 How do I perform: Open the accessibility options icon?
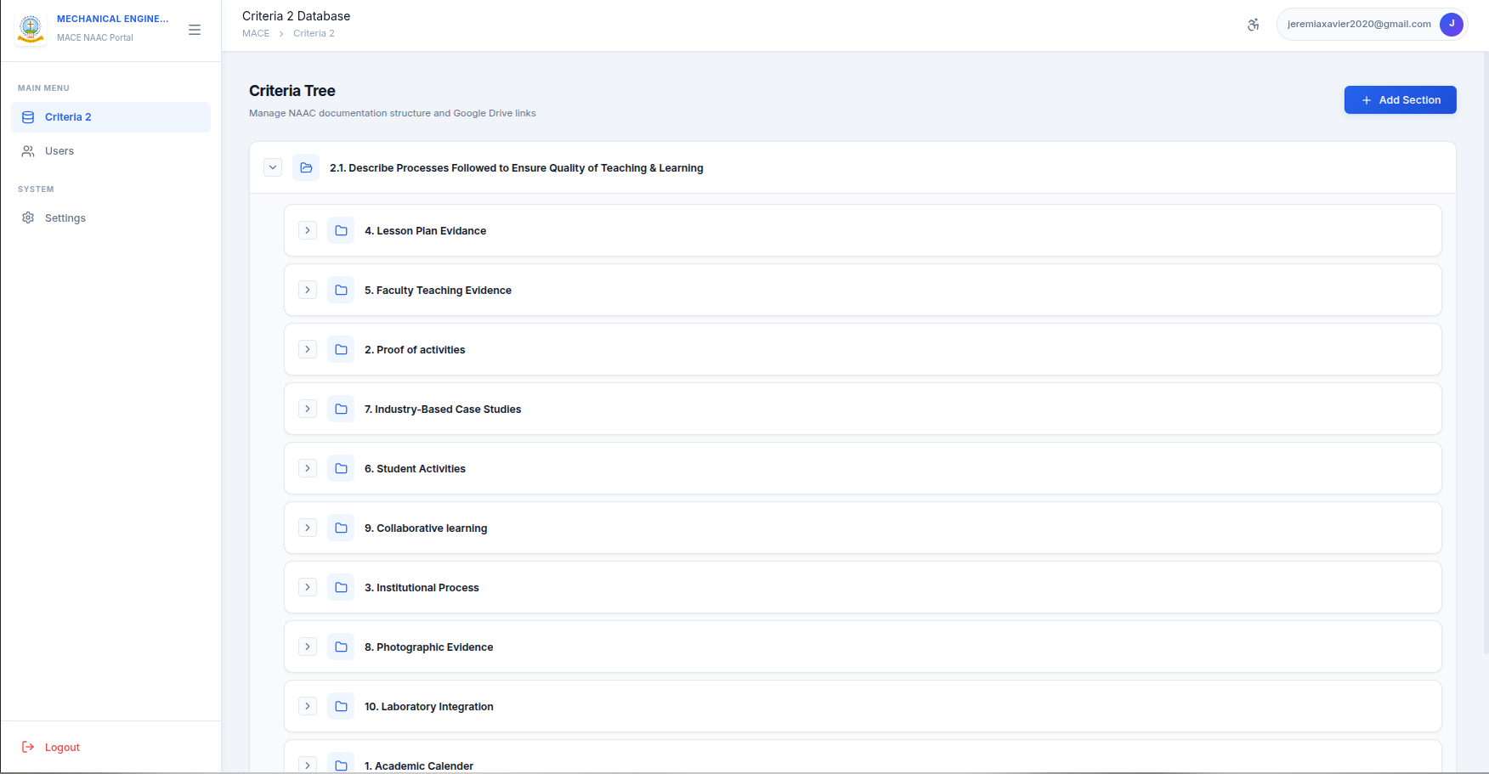[x=1253, y=25]
